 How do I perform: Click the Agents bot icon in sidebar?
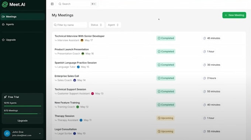[x=3, y=24]
